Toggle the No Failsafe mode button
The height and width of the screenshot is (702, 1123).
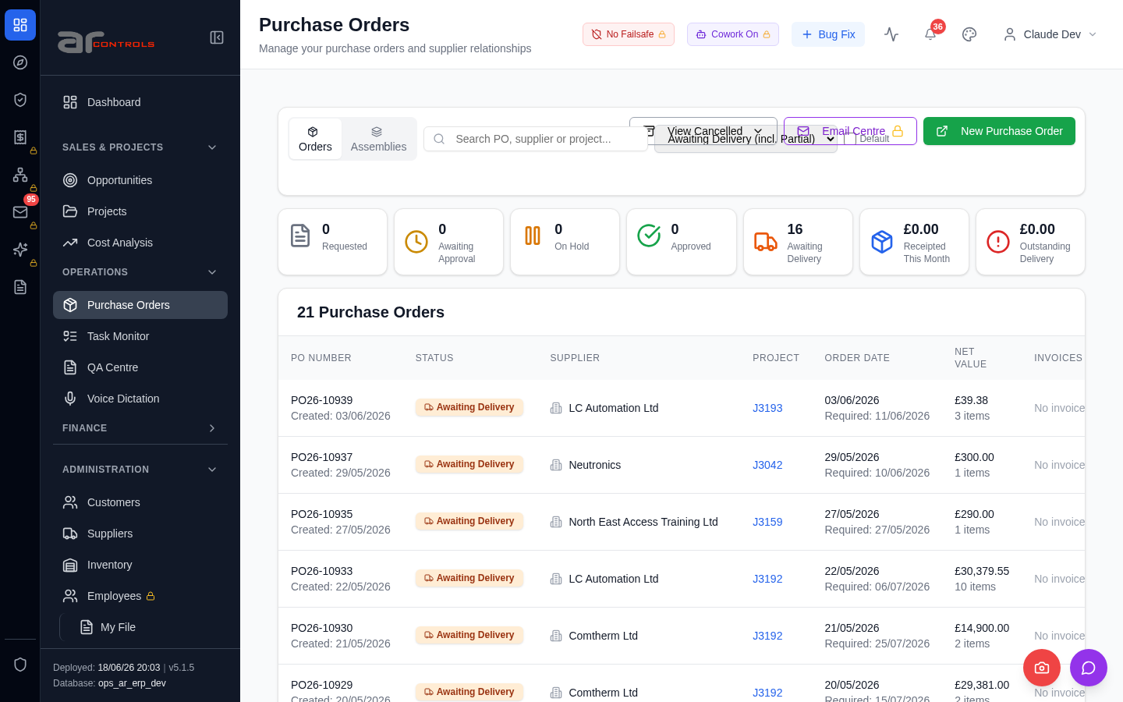629,34
